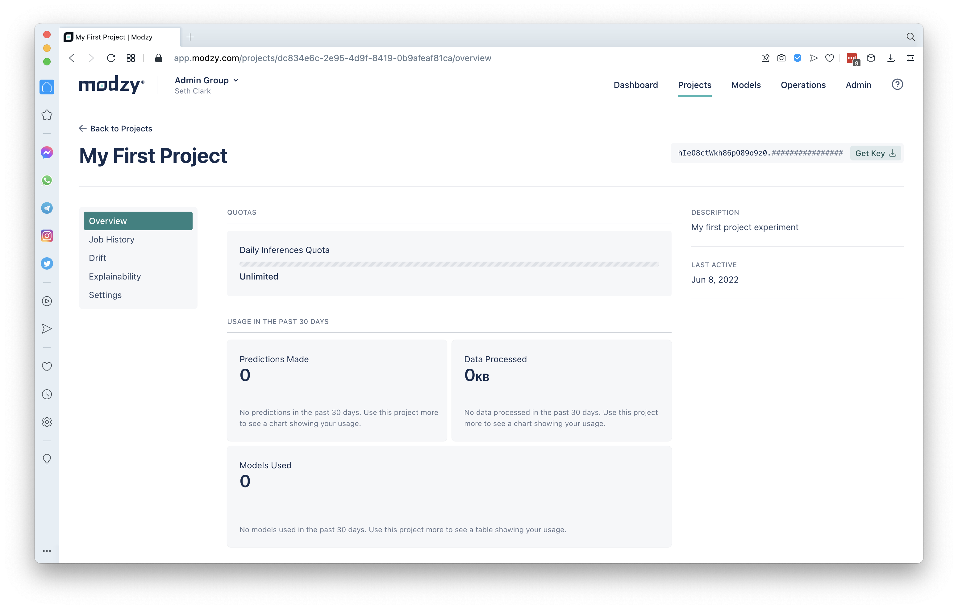Click the browser snapshot camera icon
The width and height of the screenshot is (958, 609).
781,58
